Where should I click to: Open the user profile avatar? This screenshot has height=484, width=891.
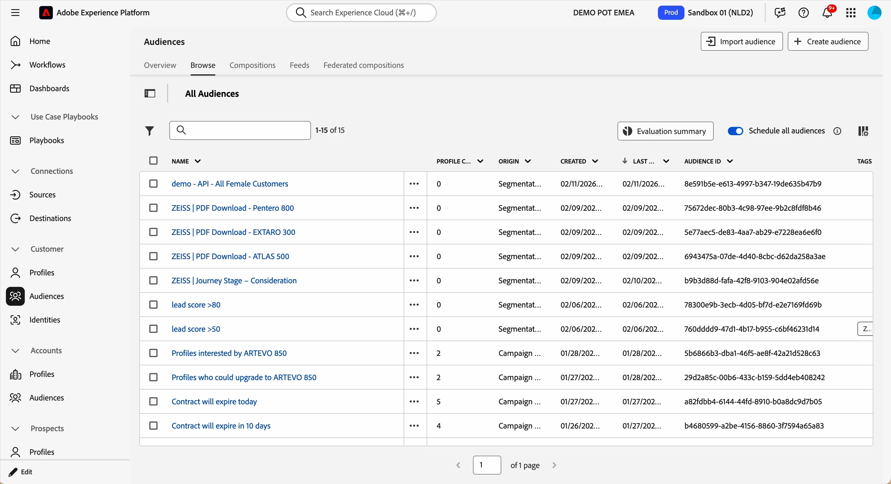pos(874,13)
